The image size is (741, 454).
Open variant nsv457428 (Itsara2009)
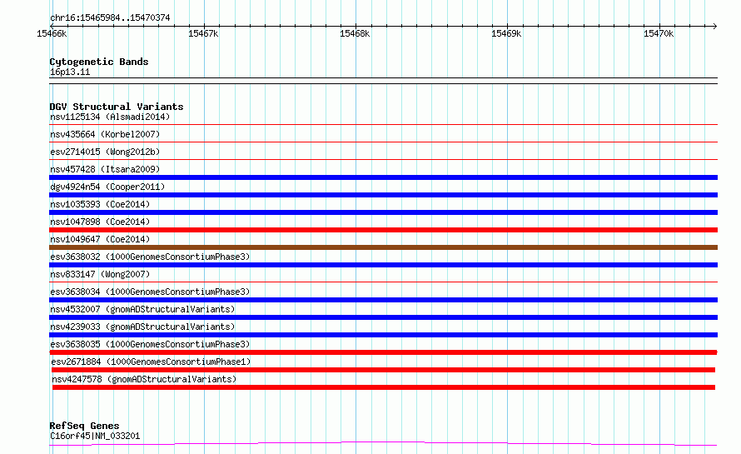[x=105, y=169]
